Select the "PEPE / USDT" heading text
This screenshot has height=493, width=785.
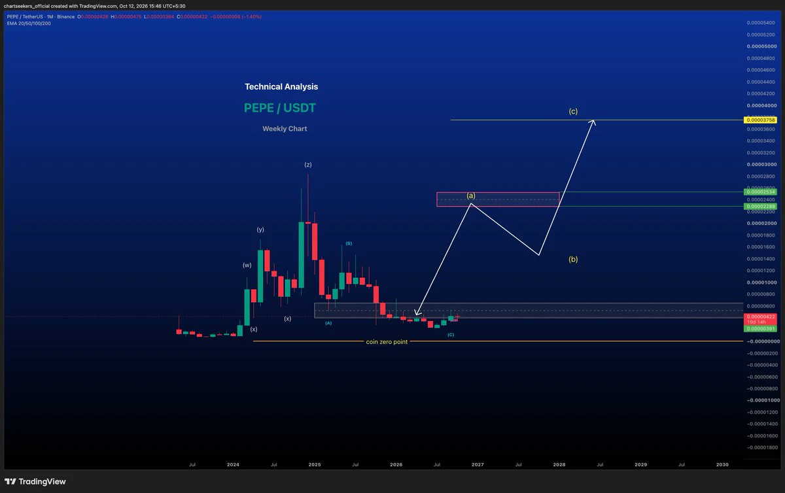pyautogui.click(x=280, y=107)
